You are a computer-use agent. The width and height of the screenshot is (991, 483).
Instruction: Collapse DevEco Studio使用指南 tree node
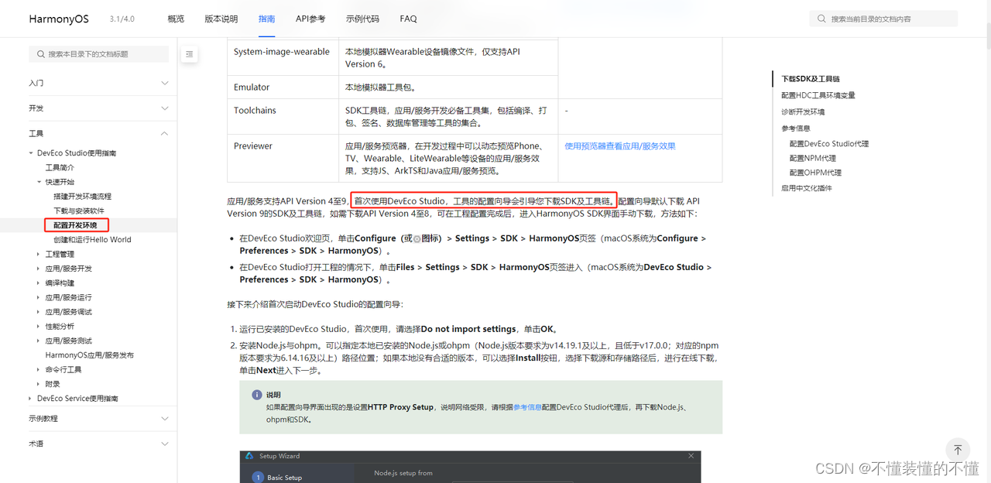coord(31,153)
